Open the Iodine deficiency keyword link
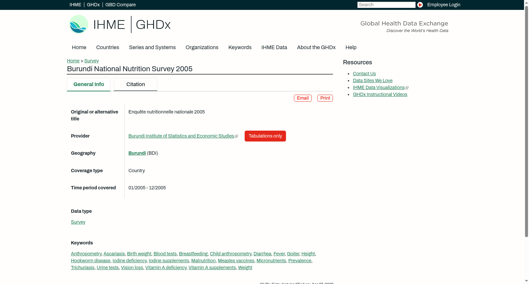 (130, 261)
